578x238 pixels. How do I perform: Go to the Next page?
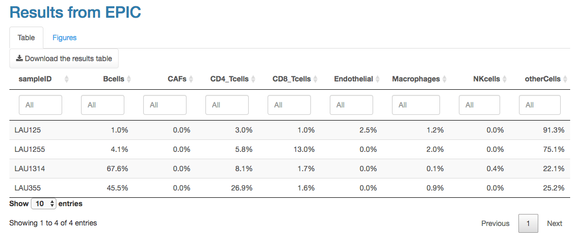pyautogui.click(x=554, y=223)
